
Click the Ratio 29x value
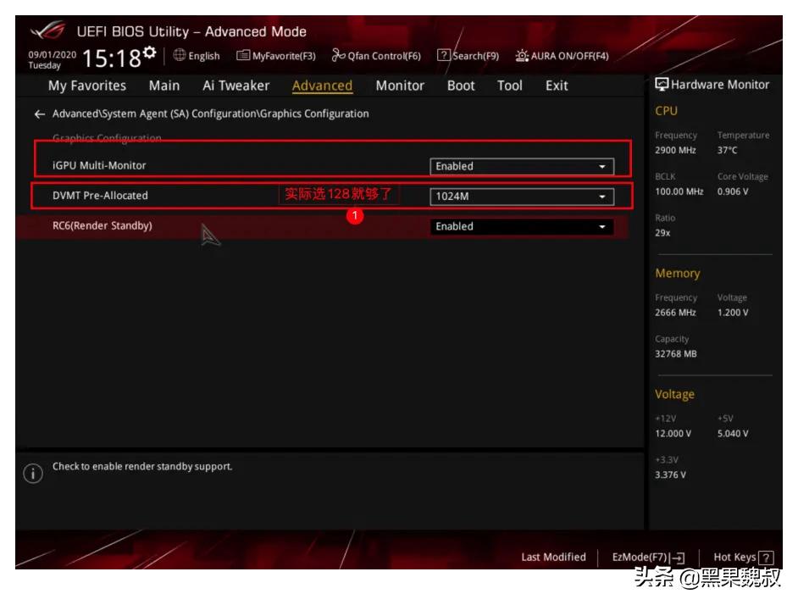[x=662, y=233]
